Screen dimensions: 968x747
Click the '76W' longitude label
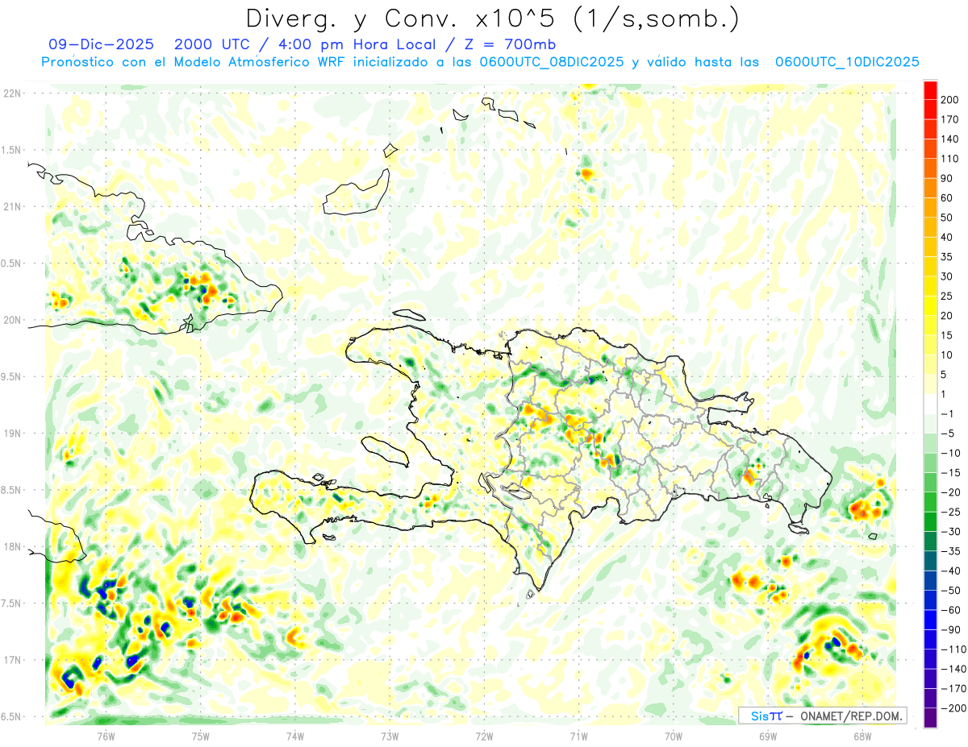pos(106,736)
